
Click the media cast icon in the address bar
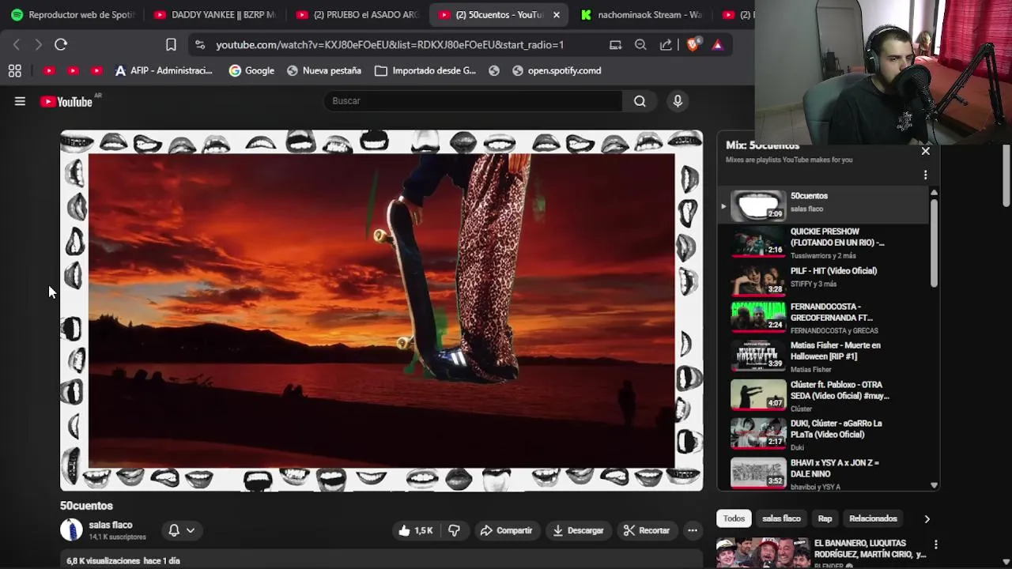pyautogui.click(x=615, y=45)
